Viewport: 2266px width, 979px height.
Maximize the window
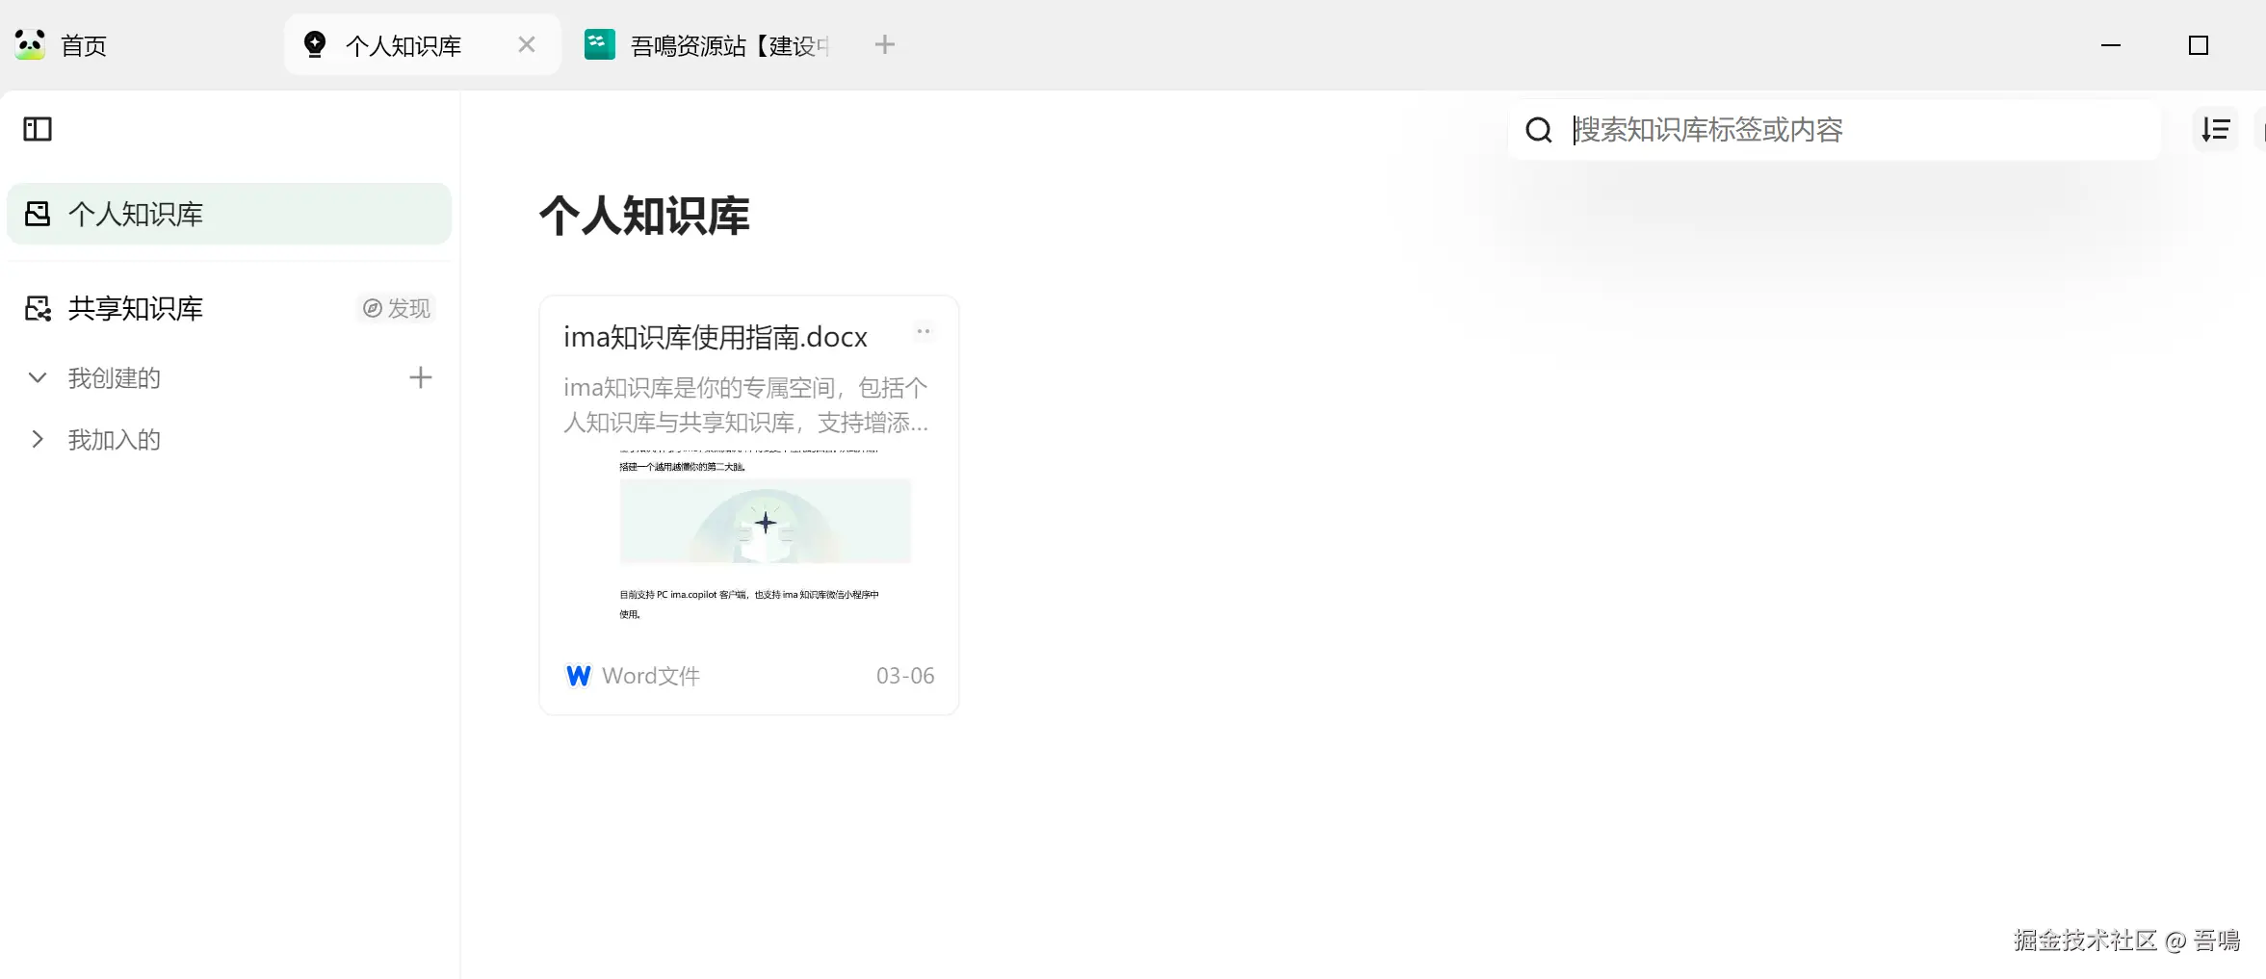point(2199,45)
